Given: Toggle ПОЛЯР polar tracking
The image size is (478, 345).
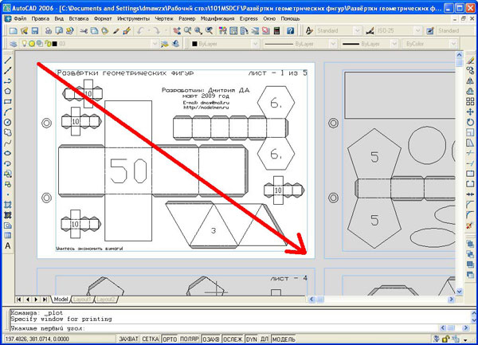Looking at the screenshot, I should [190, 339].
